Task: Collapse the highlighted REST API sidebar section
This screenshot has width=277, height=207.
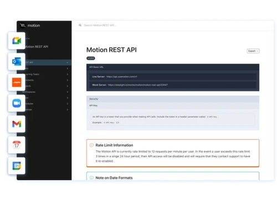Action: 67,62
